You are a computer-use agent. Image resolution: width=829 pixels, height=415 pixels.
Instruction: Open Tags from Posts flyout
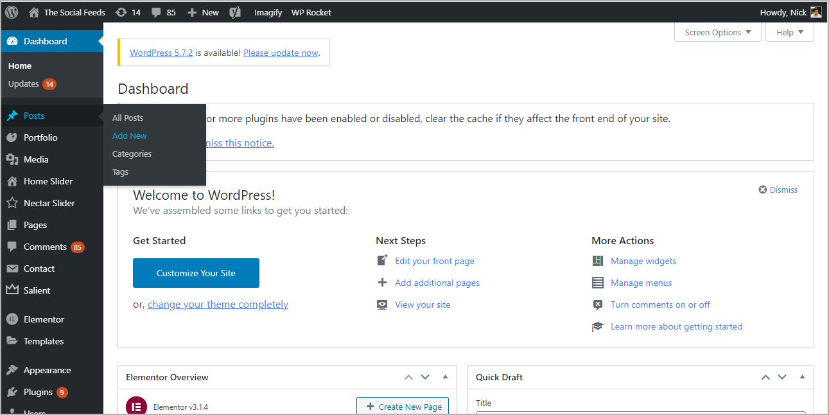(120, 172)
